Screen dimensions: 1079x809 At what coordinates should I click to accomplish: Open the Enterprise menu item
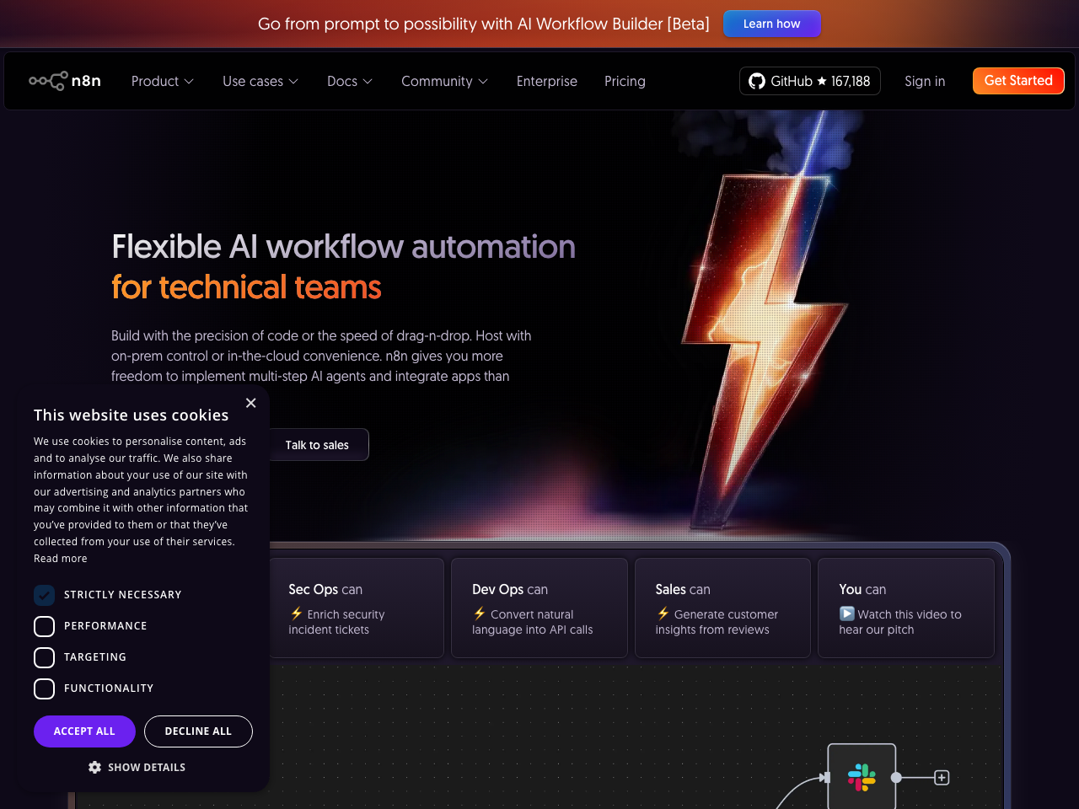pos(546,81)
